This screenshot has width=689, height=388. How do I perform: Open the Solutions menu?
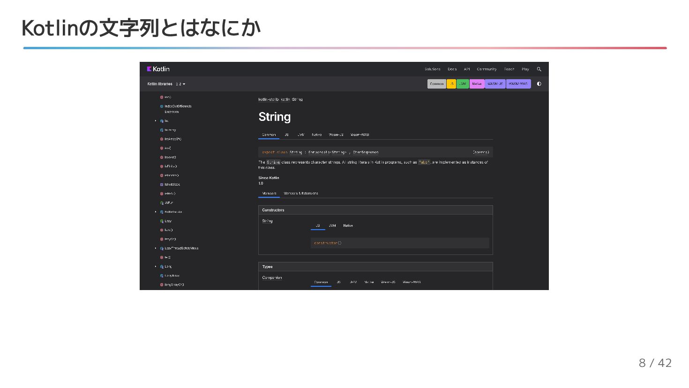click(433, 69)
